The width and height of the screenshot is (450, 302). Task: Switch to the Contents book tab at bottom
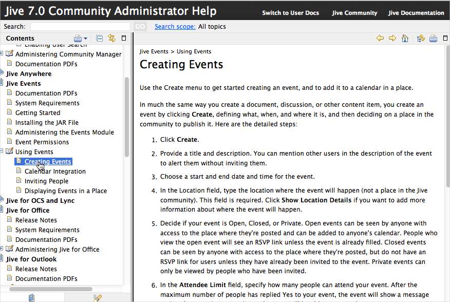coord(31,298)
